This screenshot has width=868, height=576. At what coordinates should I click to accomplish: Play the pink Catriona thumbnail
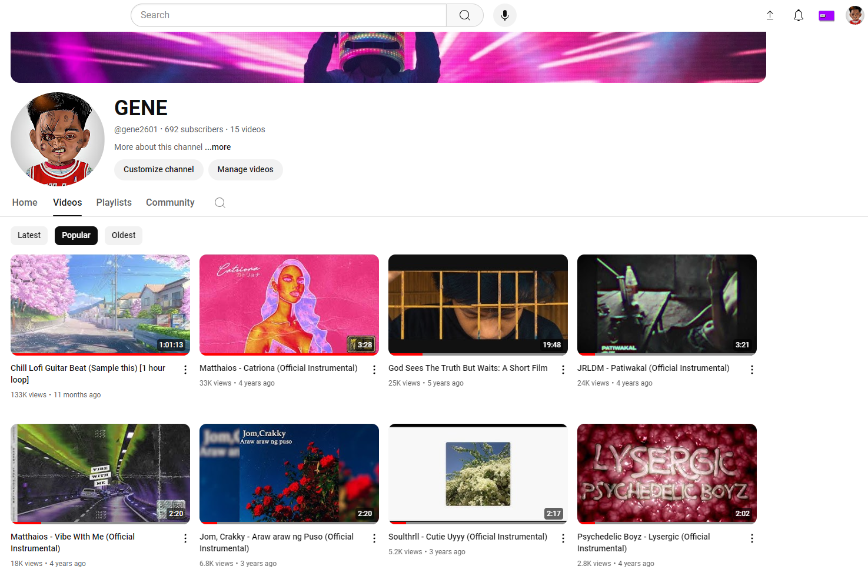coord(289,305)
